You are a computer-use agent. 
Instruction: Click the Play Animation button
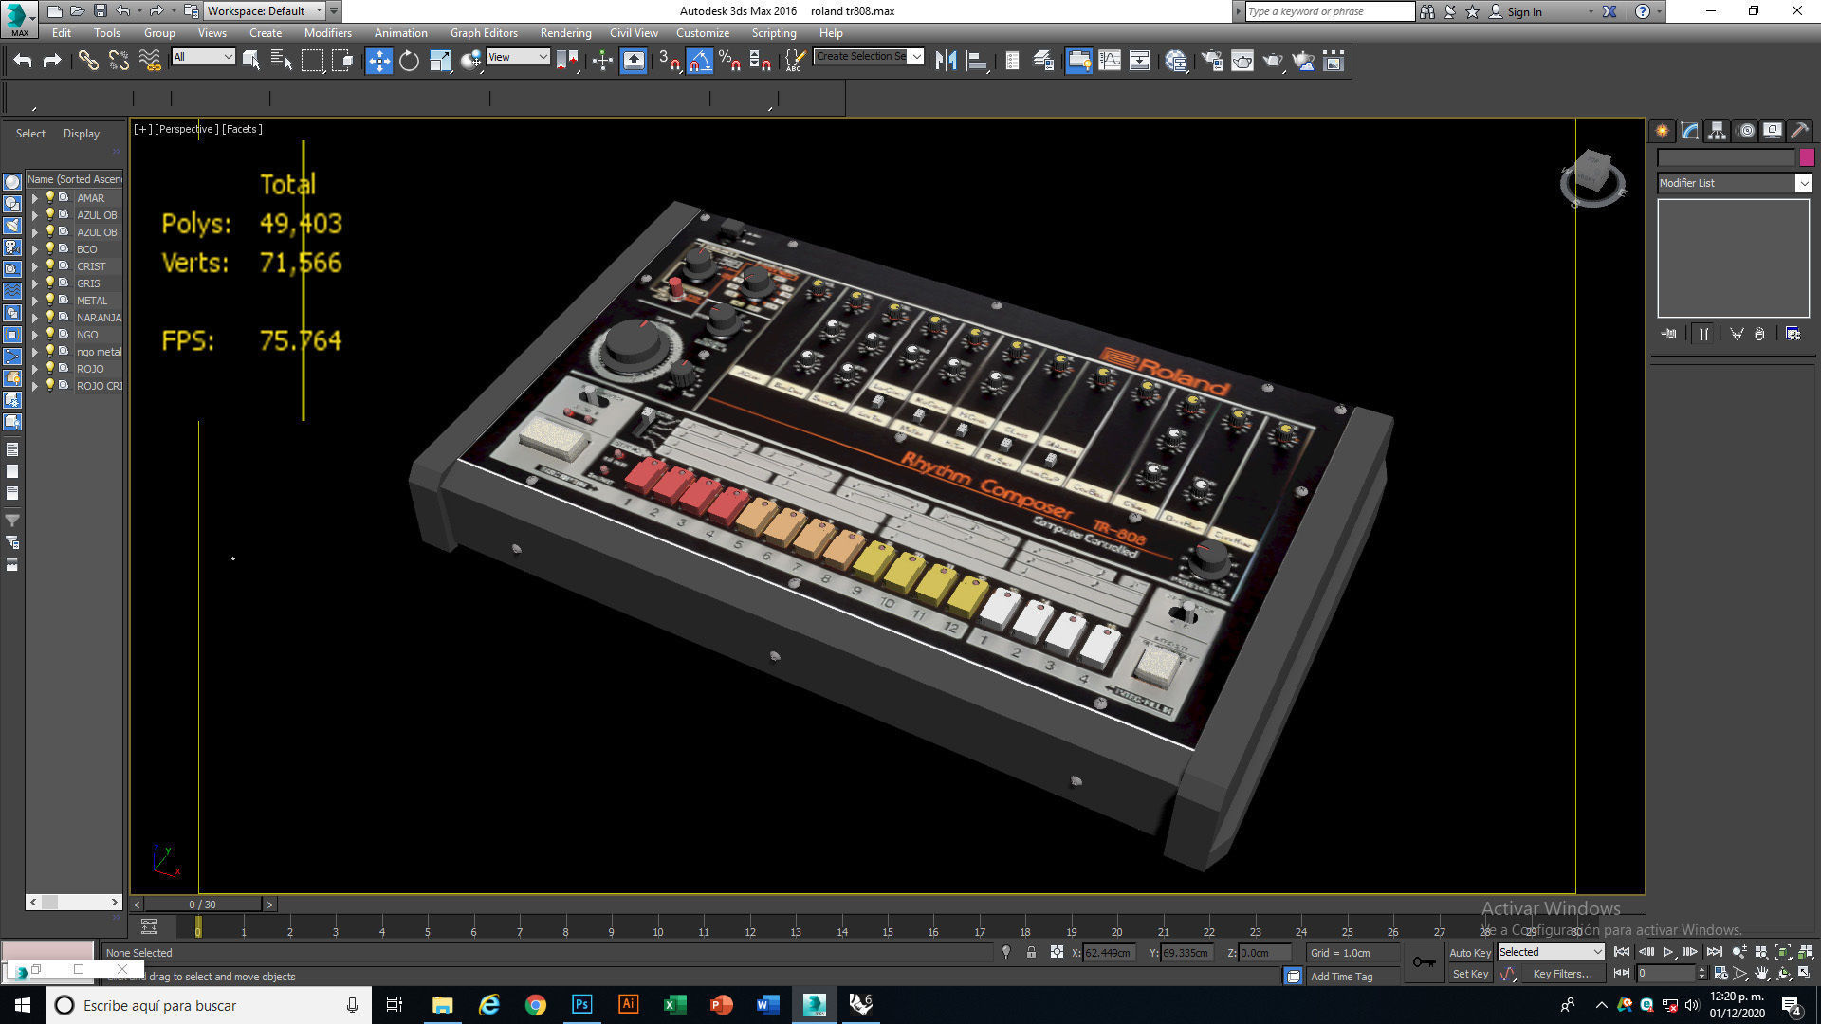point(1667,952)
